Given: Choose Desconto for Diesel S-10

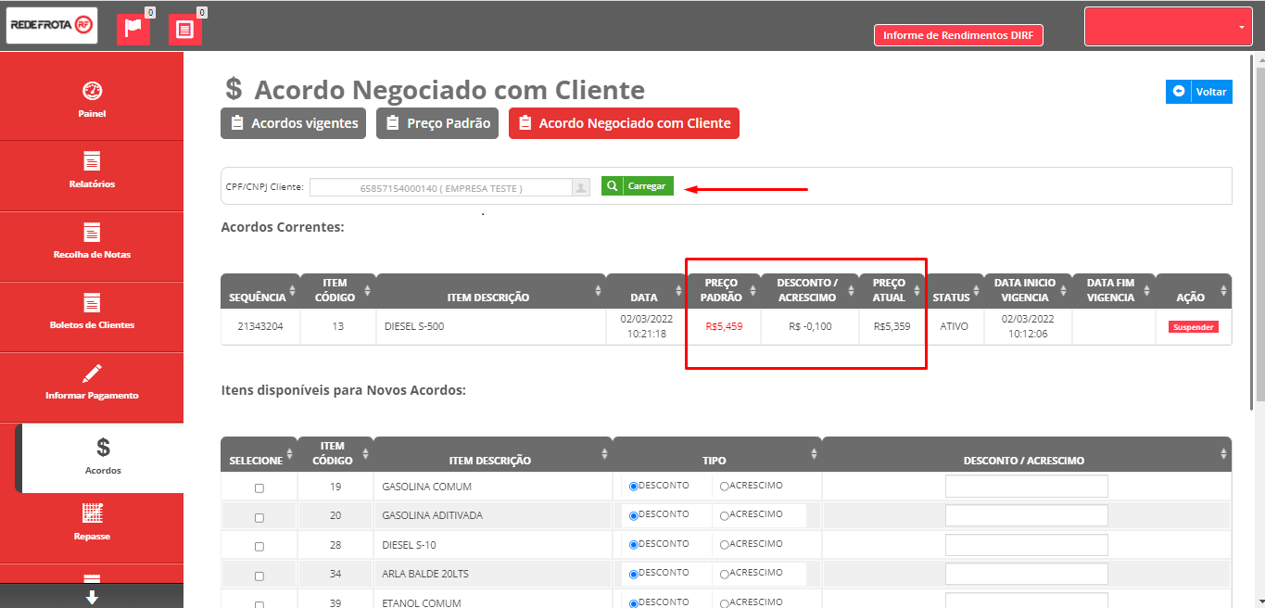Looking at the screenshot, I should pyautogui.click(x=634, y=545).
